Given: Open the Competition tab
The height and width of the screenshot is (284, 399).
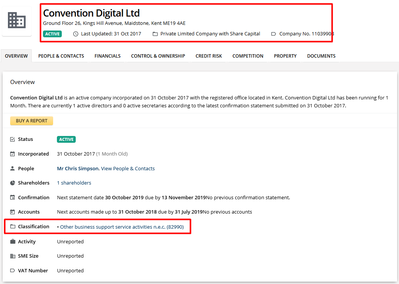Looking at the screenshot, I should click(248, 56).
